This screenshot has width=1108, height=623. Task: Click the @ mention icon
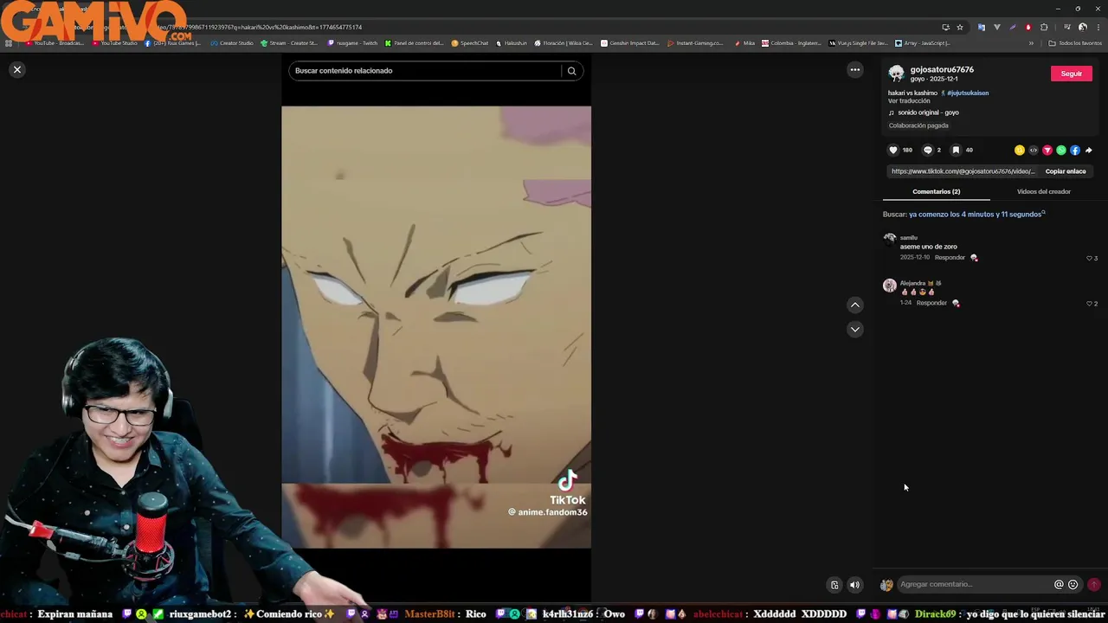point(1059,585)
